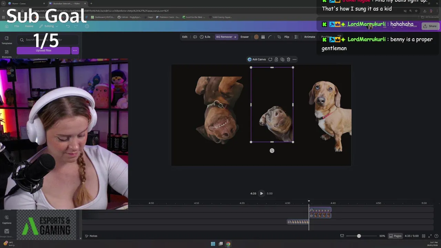Screen dimensions: 441x248
Task: Click the timeline playhead marker
Action: tap(309, 201)
